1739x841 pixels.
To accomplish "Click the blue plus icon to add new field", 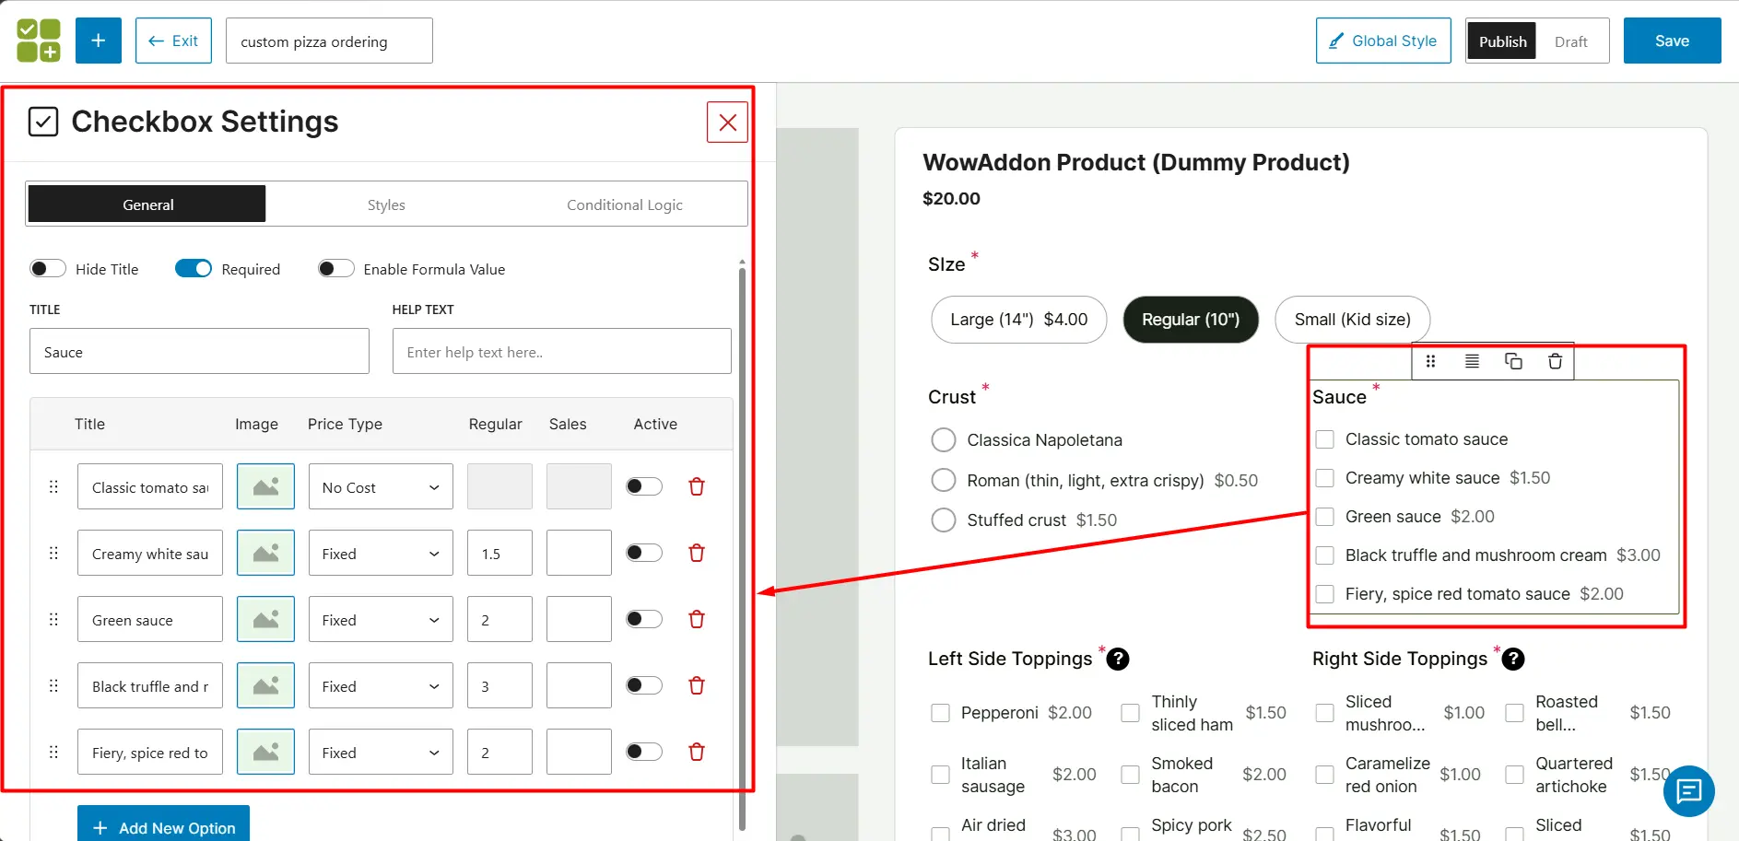I will [x=98, y=40].
